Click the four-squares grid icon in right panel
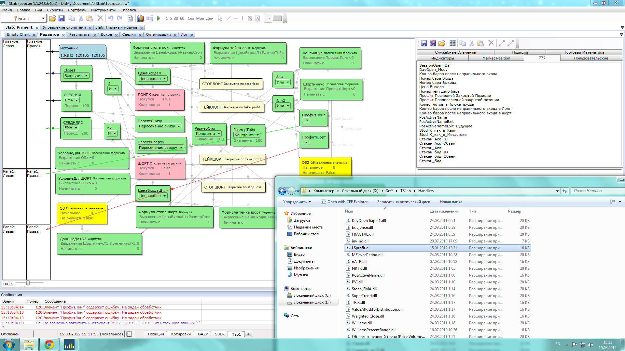This screenshot has height=351, width=625. click(x=452, y=43)
